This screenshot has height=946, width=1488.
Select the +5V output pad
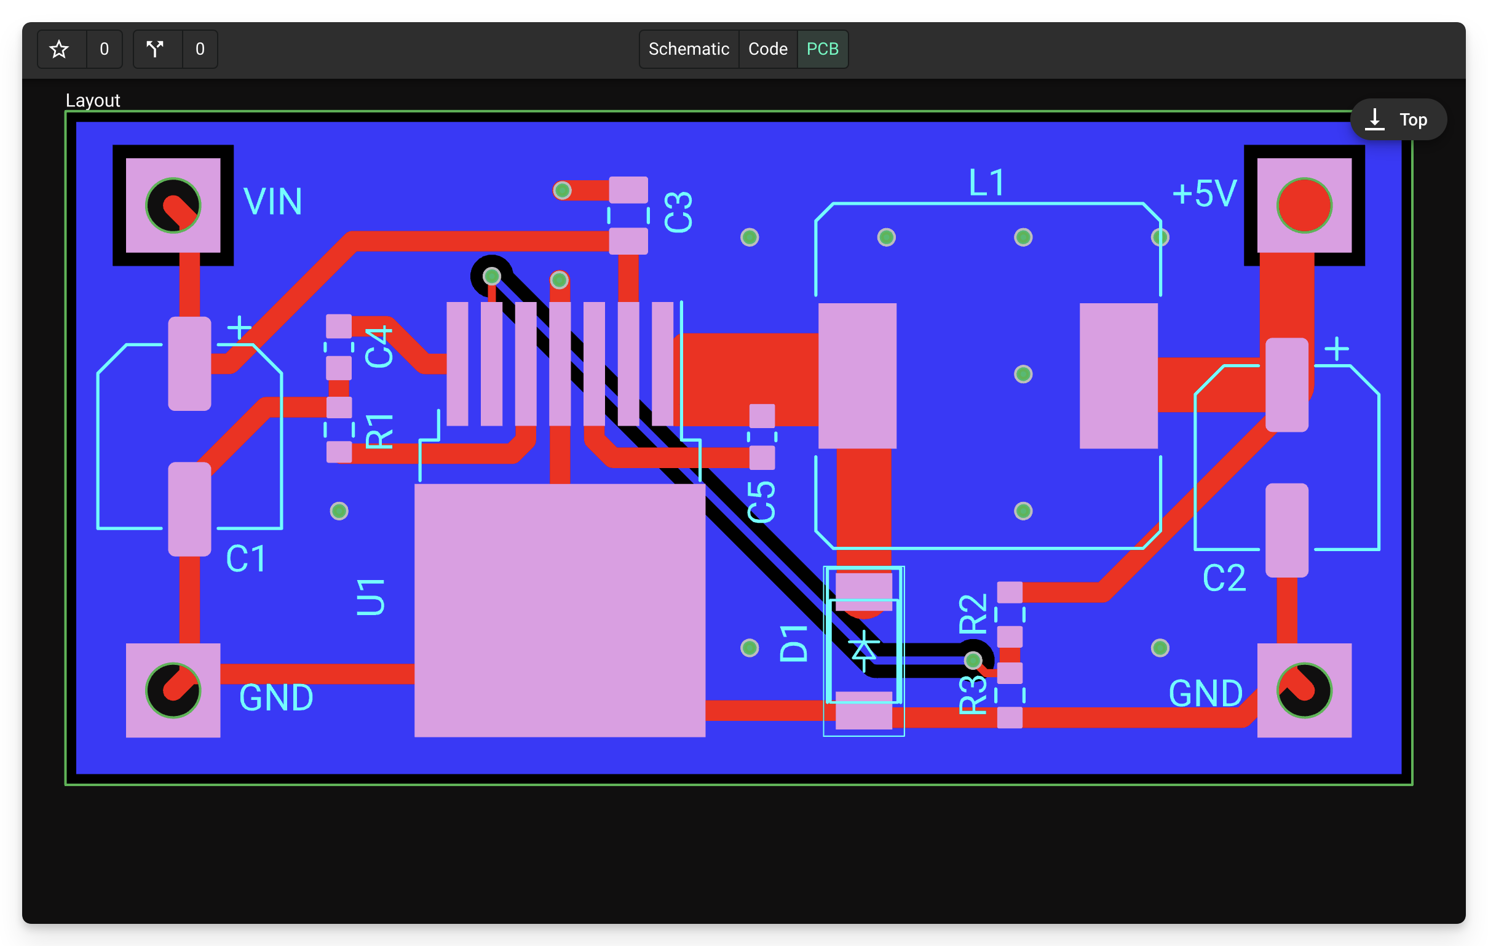pos(1305,205)
